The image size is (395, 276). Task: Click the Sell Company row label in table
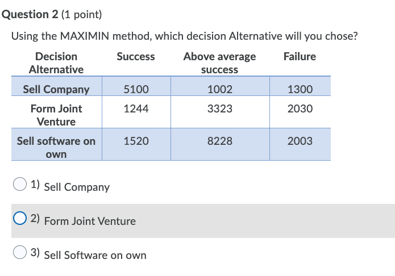click(x=56, y=89)
